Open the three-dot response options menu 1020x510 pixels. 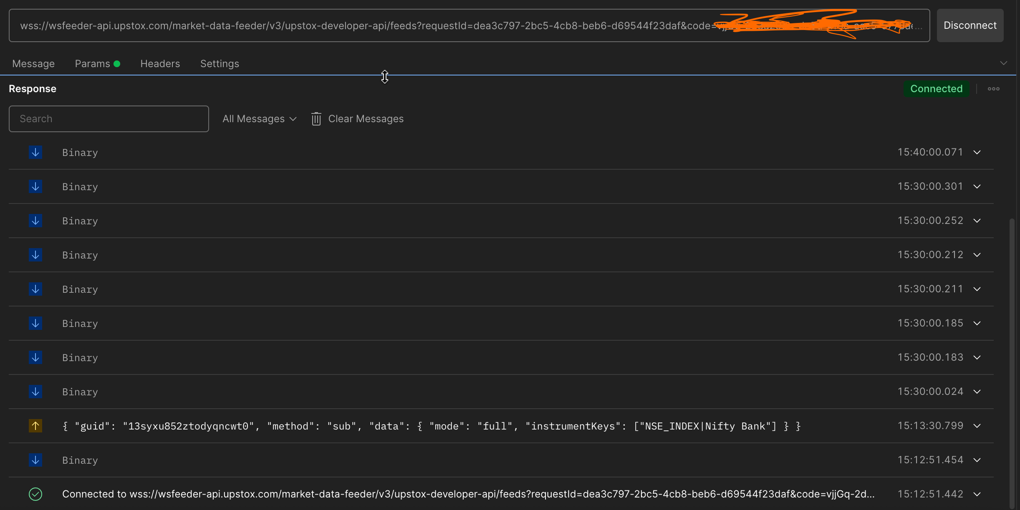993,89
